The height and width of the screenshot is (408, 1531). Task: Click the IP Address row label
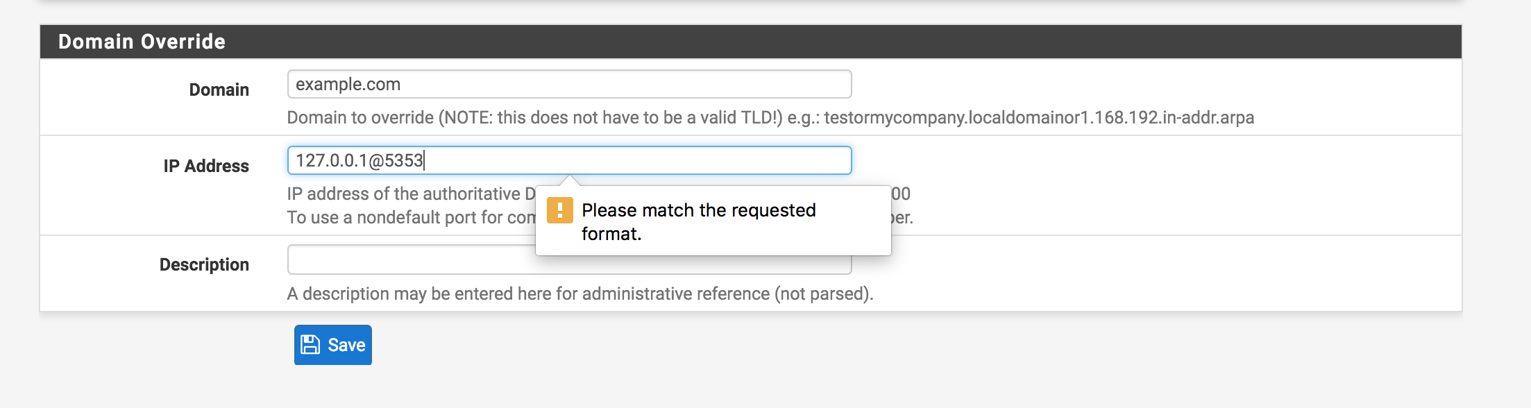pos(206,167)
